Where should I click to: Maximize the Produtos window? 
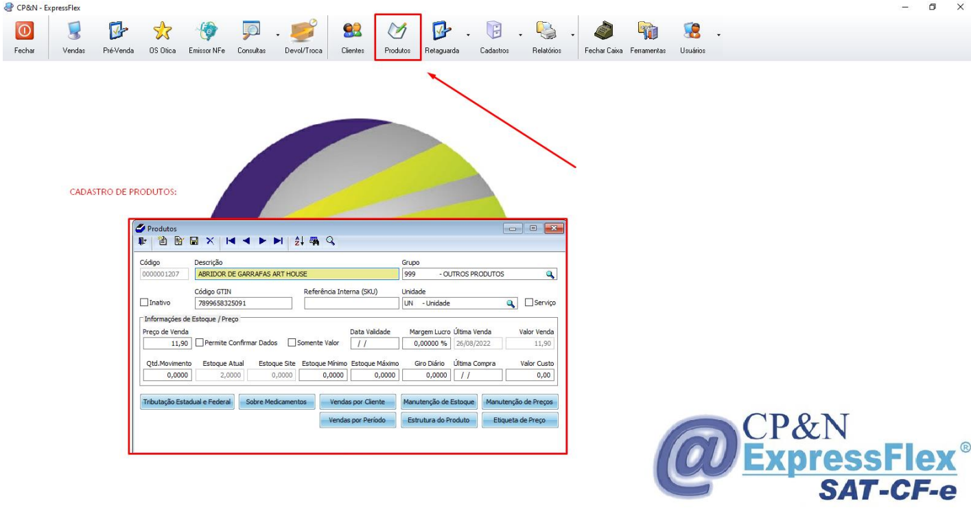[533, 229]
